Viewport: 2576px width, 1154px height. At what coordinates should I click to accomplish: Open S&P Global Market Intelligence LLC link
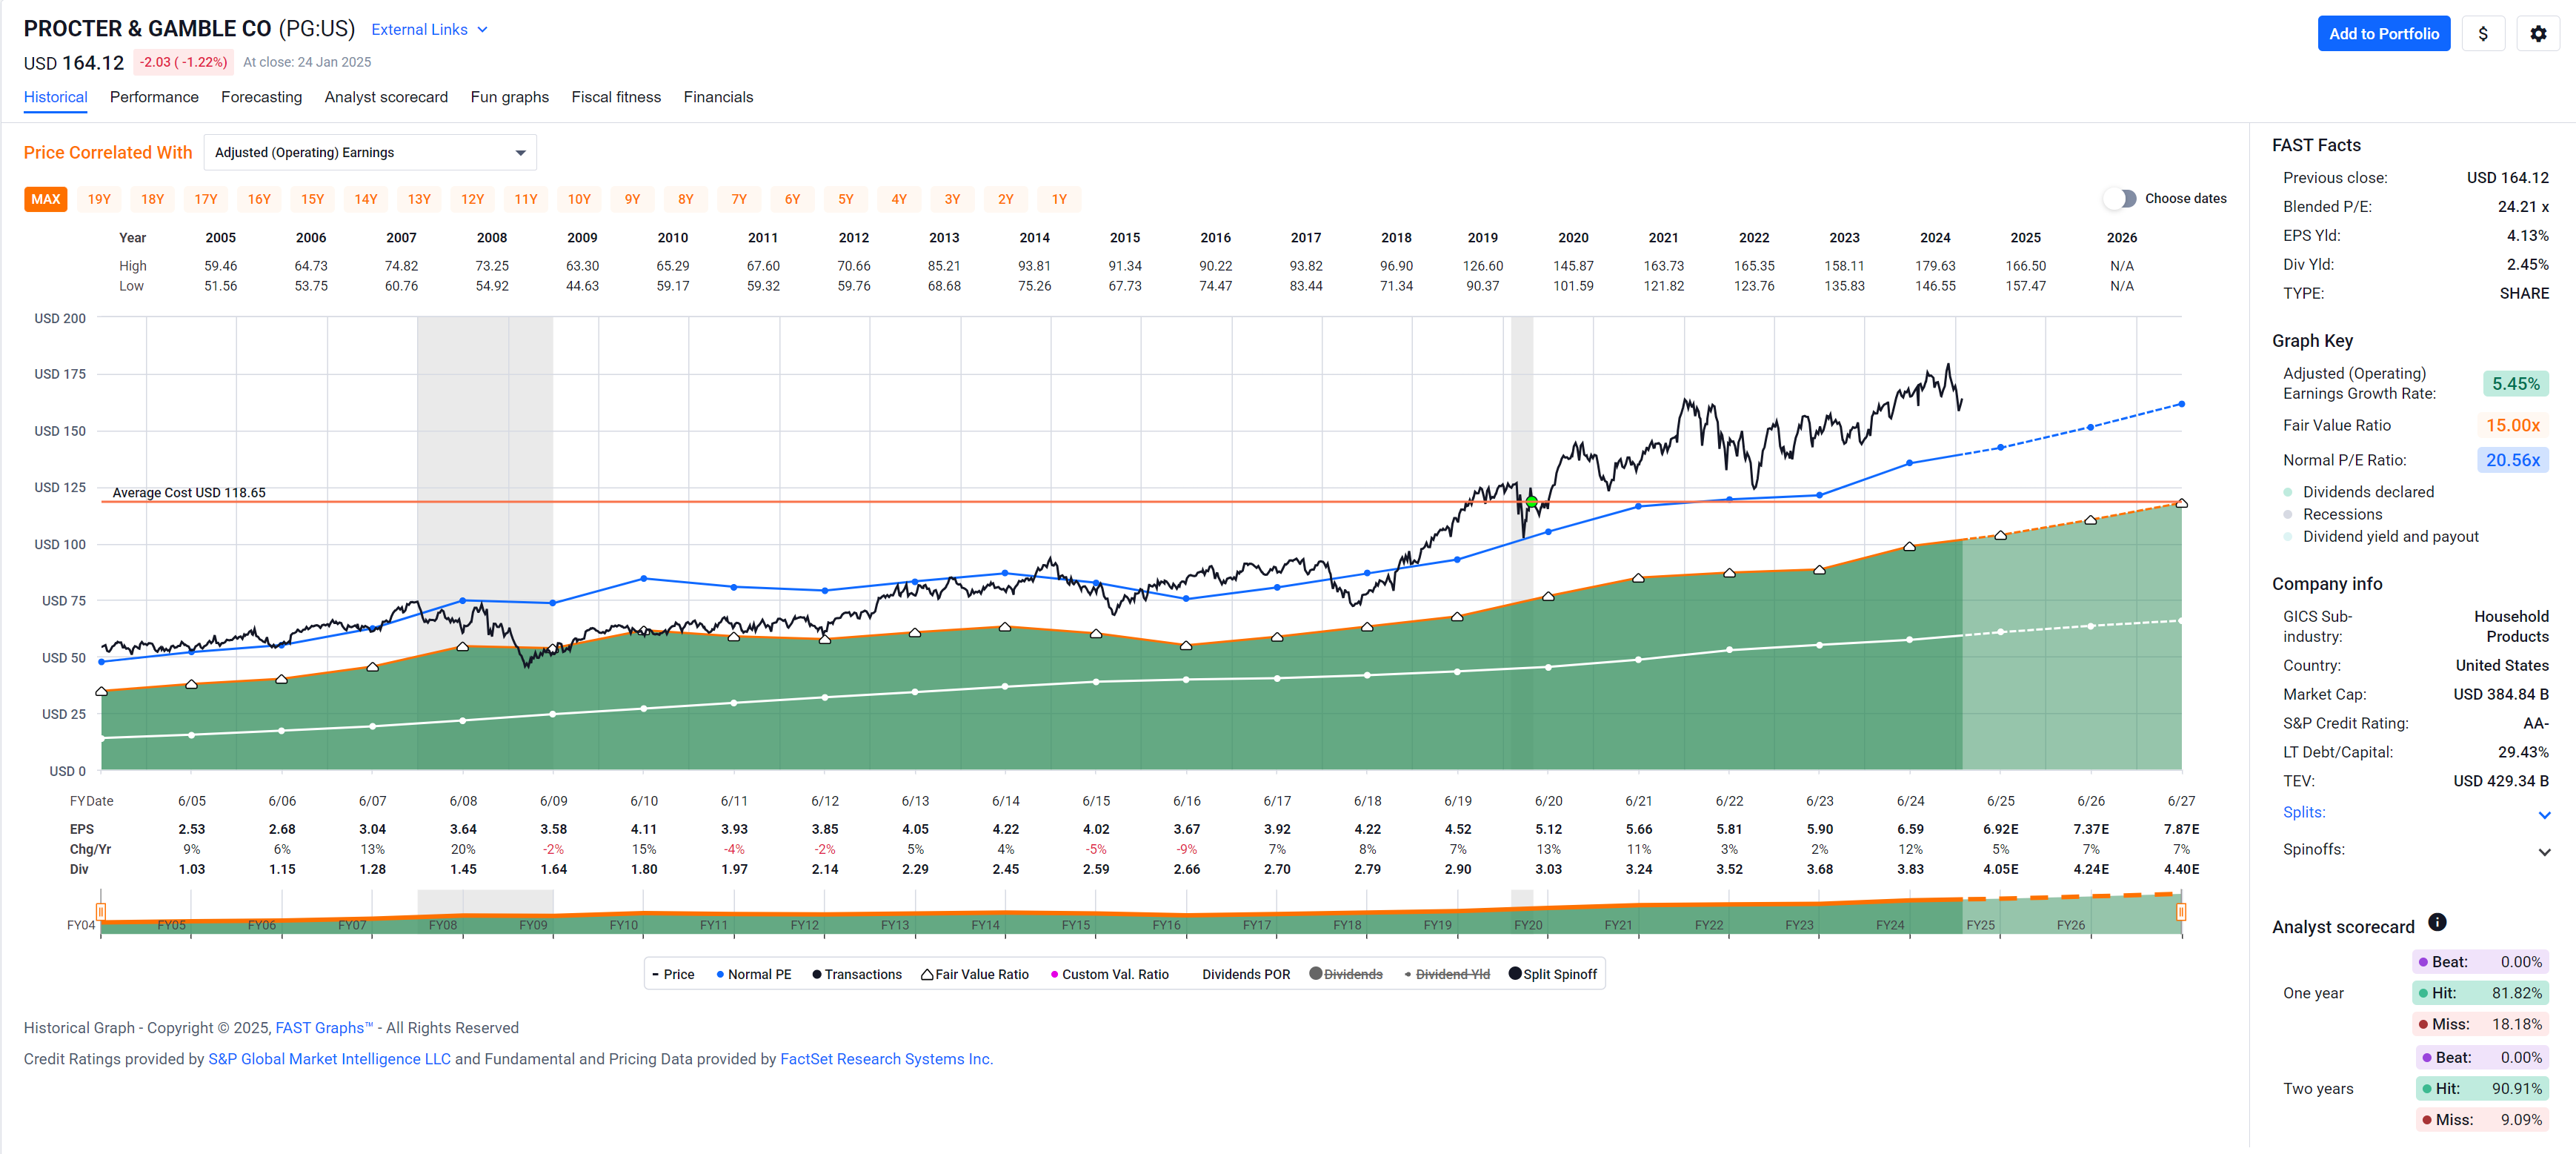329,1059
